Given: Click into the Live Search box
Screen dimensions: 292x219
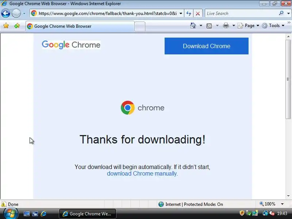Looking at the screenshot, I should [242, 14].
